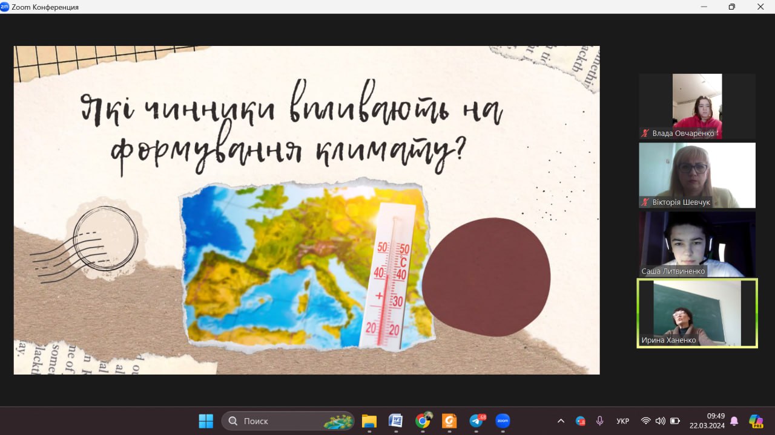The image size is (775, 435).
Task: Open Google Chrome from the taskbar
Action: (x=423, y=421)
